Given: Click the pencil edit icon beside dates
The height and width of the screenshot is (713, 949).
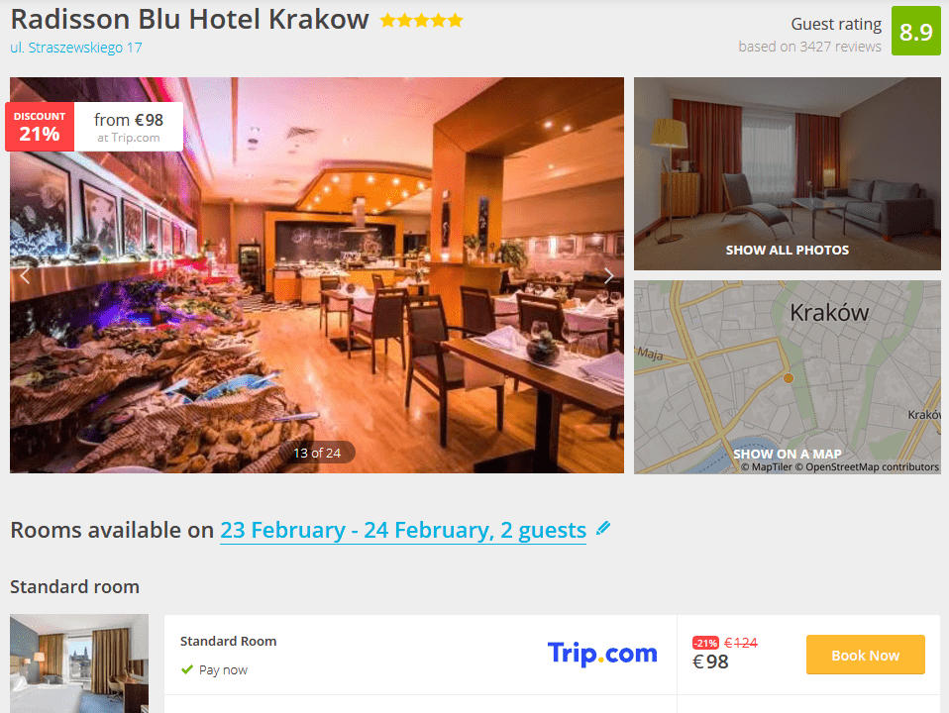Looking at the screenshot, I should [x=603, y=528].
